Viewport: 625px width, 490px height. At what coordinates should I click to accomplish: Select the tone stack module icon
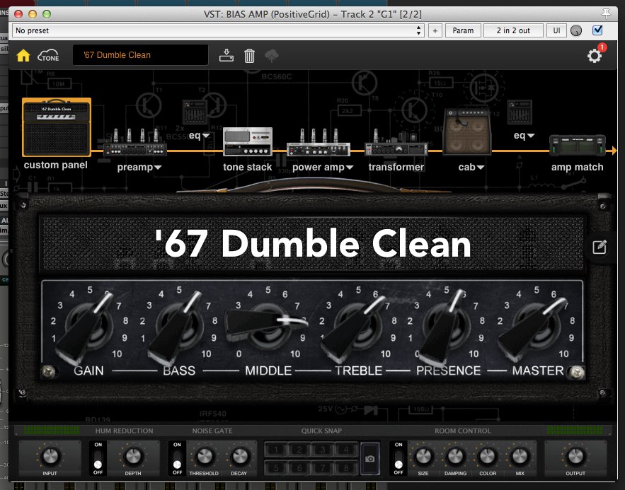coord(248,141)
